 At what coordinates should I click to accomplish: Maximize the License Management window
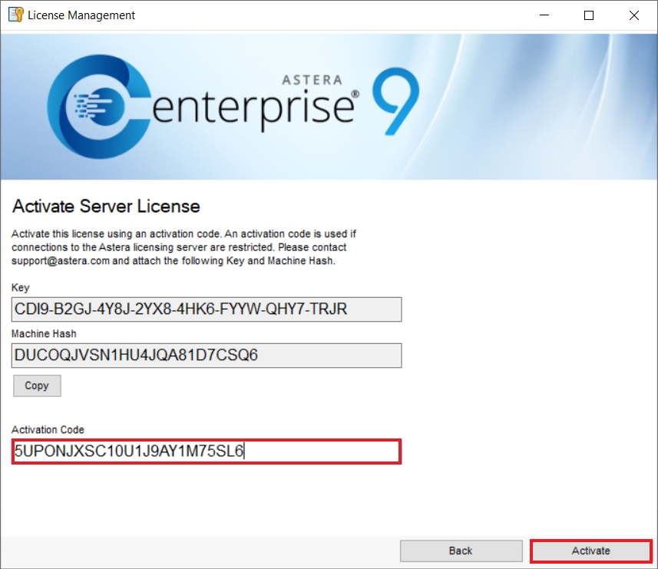[589, 15]
